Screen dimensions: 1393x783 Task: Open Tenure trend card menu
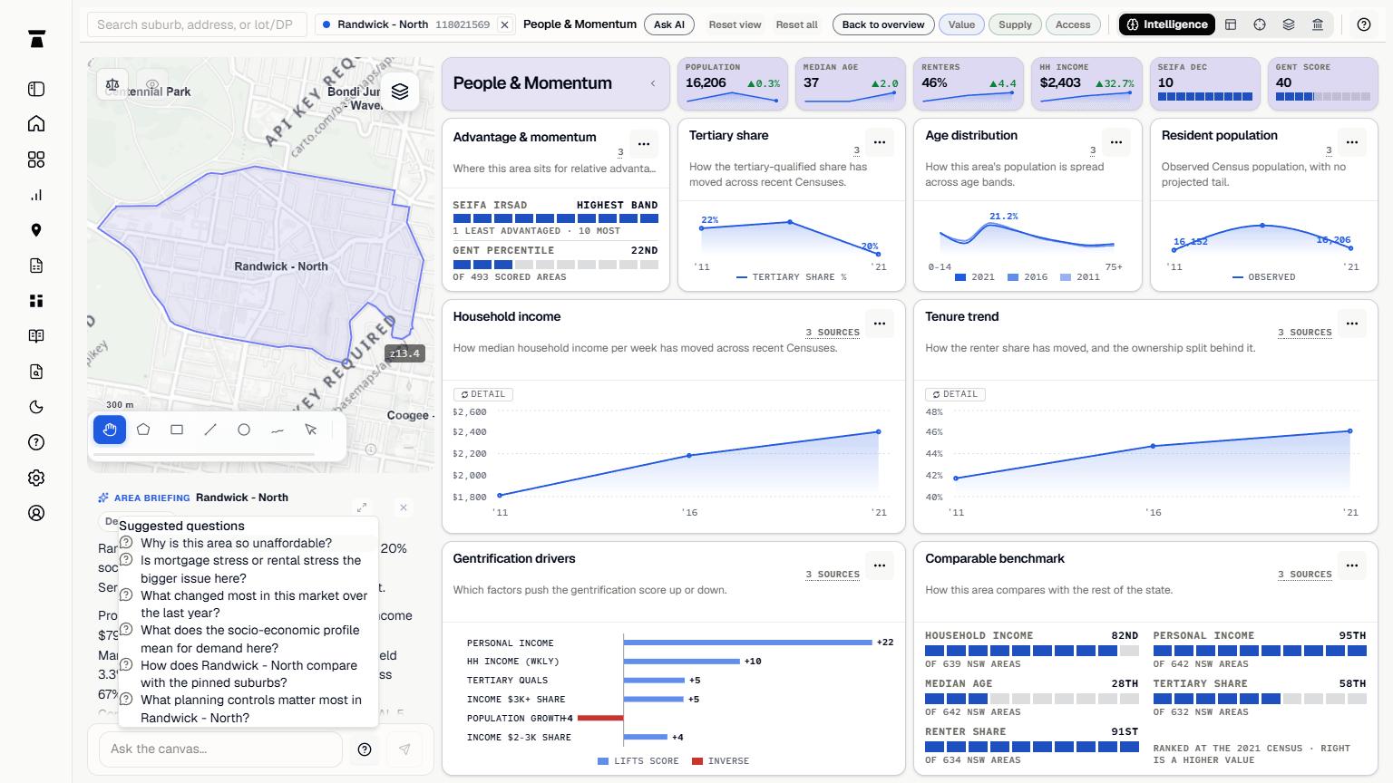click(1352, 324)
